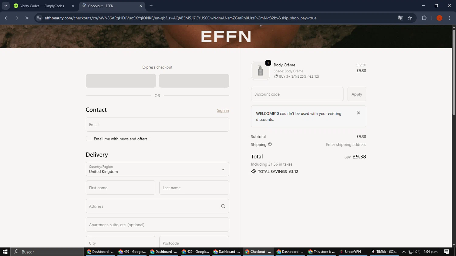456x256 pixels.
Task: Click the BUY 3+ SAVE 25% tag icon
Action: 276,76
